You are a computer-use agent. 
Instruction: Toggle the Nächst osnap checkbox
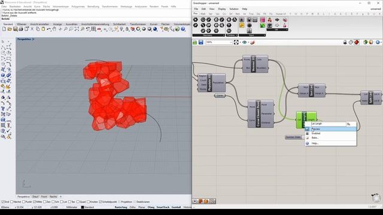[x=12, y=202]
